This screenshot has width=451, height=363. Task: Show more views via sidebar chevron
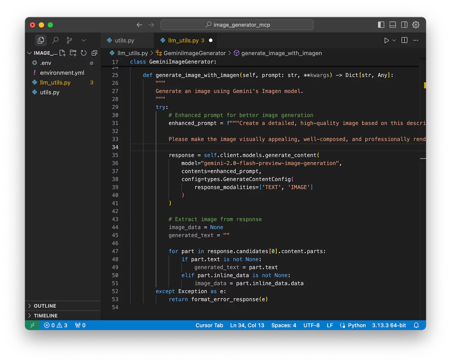tap(84, 40)
